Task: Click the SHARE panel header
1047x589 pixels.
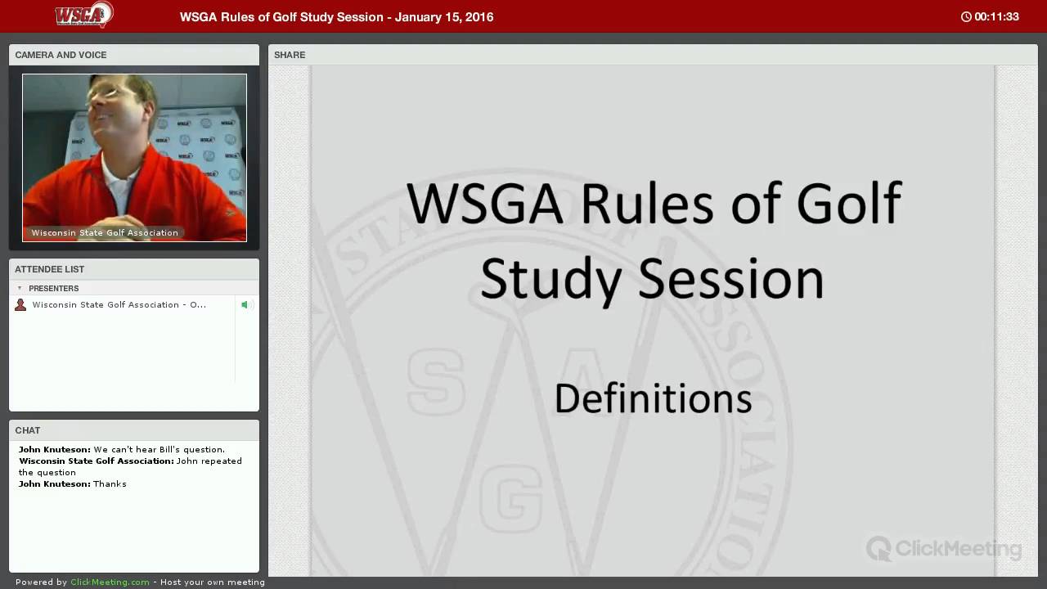Action: [653, 55]
